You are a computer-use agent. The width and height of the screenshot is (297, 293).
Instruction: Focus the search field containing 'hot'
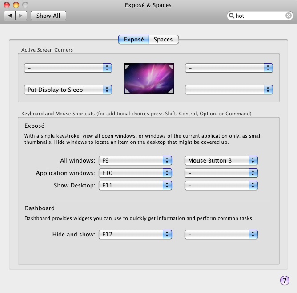pyautogui.click(x=260, y=16)
